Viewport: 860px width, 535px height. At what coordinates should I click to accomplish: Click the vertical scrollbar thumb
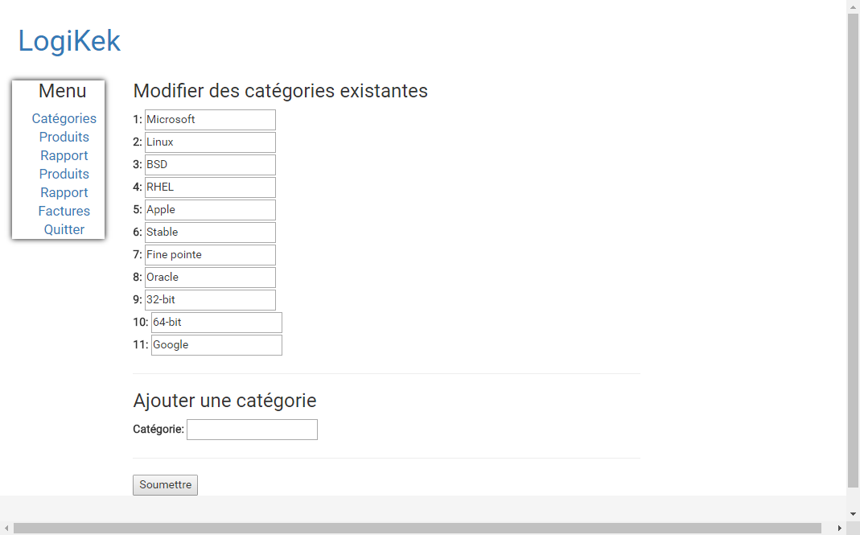click(x=853, y=251)
